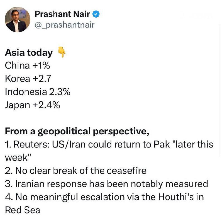Select 'From a geopolitical perspective' heading

[77, 132]
